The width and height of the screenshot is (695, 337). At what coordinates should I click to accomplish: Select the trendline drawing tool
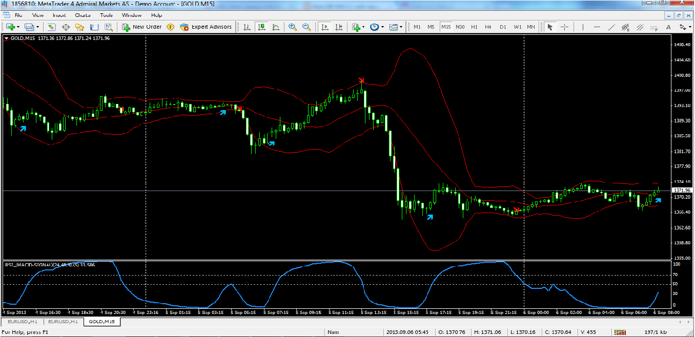pos(611,27)
